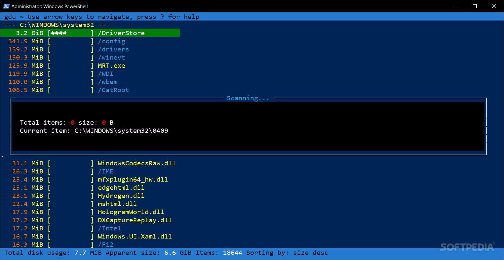Viewport: 504px width, 260px height.
Task: Click the 3.2 GiB size value
Action: click(x=29, y=33)
